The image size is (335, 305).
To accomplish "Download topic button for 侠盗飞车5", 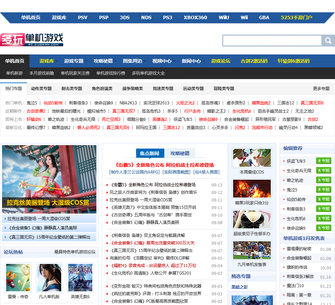I will [x=323, y=161].
